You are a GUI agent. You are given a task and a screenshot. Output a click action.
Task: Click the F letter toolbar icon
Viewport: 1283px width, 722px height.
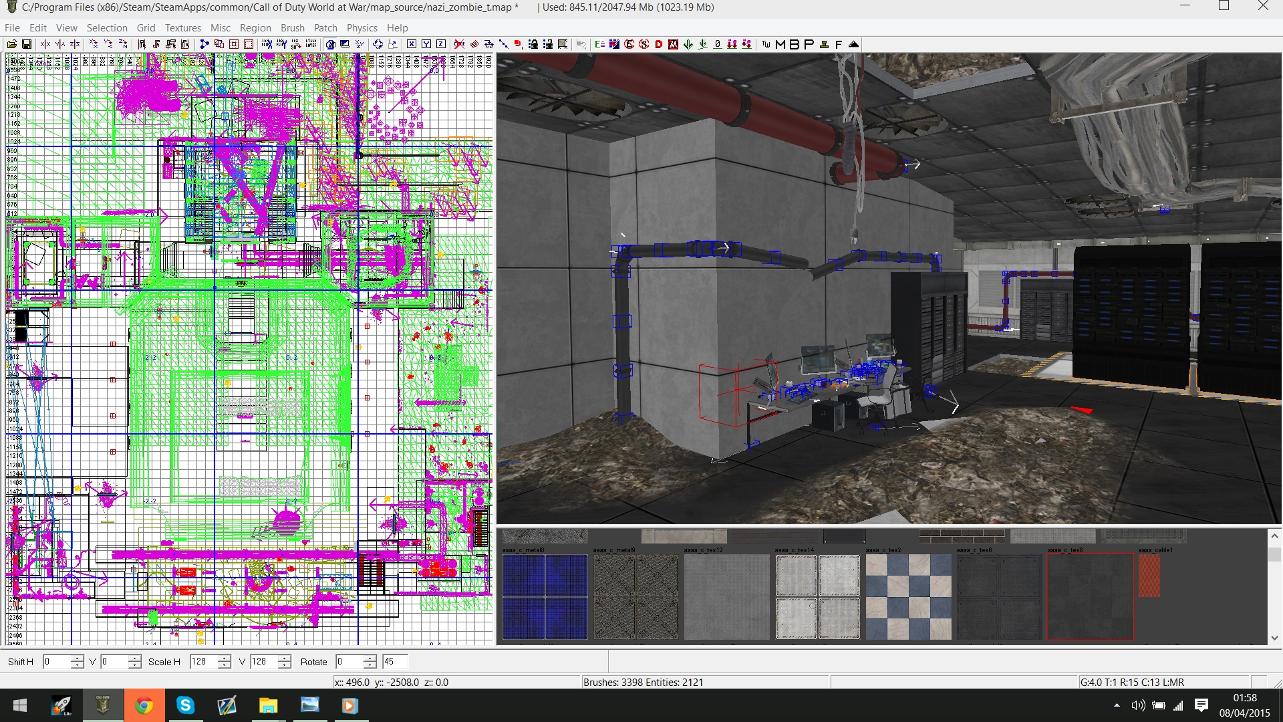click(x=839, y=44)
